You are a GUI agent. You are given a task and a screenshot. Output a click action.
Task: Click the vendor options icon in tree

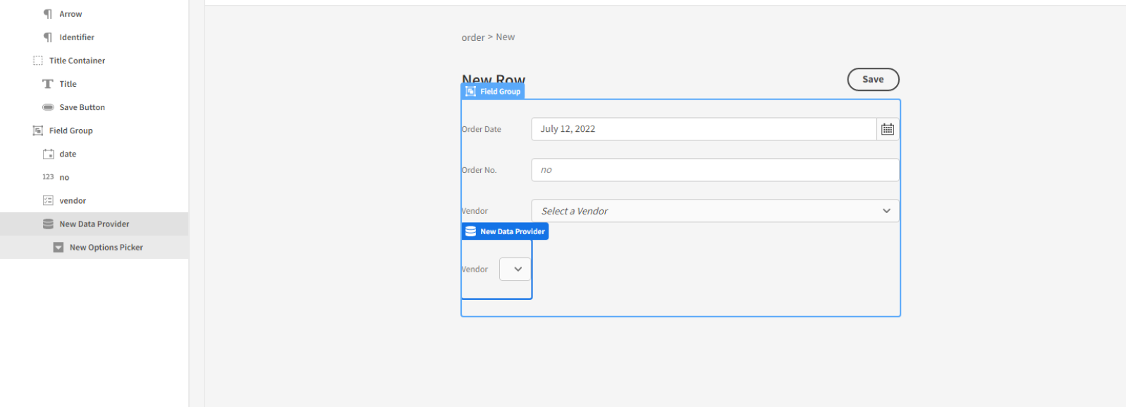click(x=48, y=200)
